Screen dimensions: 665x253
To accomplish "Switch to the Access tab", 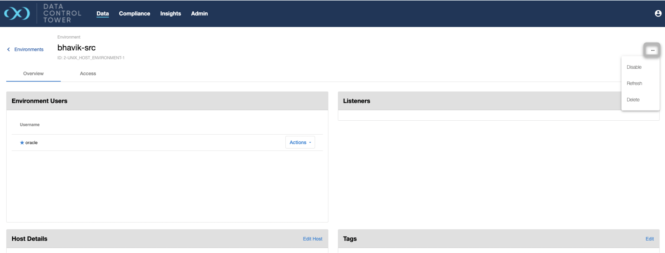I will point(88,74).
